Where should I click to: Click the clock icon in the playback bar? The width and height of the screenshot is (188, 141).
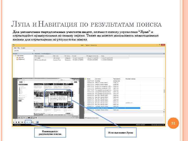33,122
